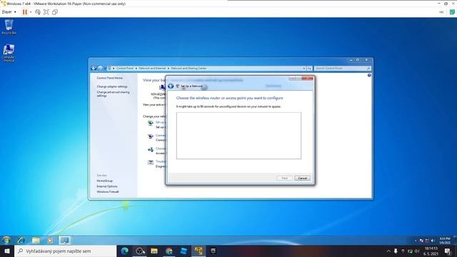
Task: Click Network and Sharing Center breadcrumb segment
Action: click(x=189, y=69)
